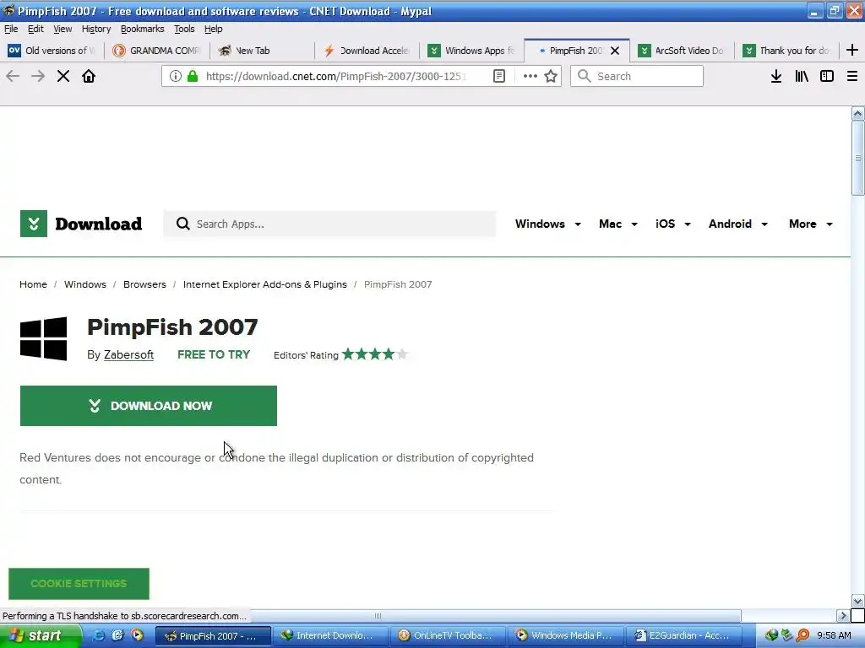
Task: Open the Help menu
Action: tap(213, 29)
